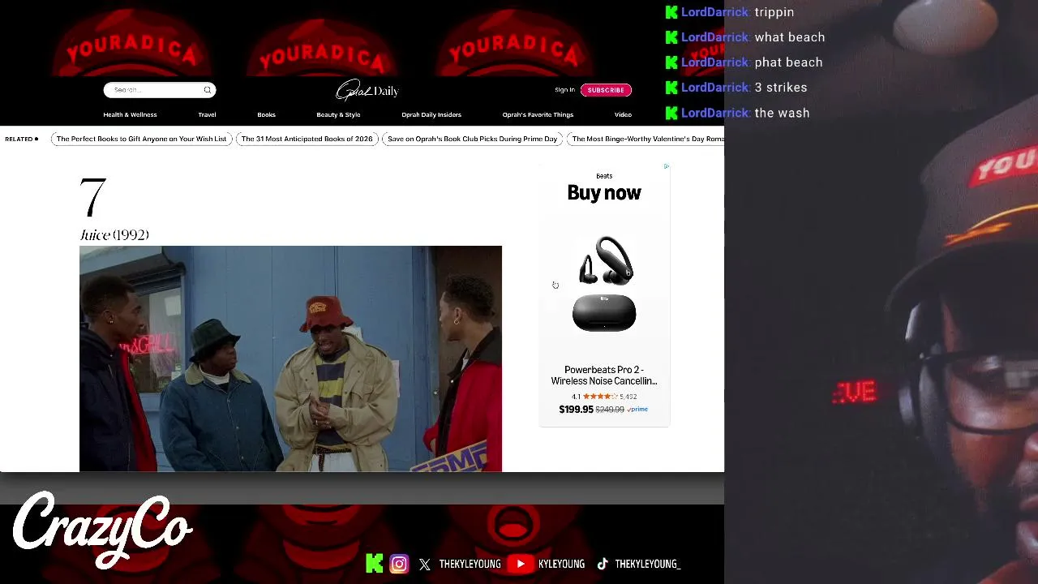Click the search magnifier icon
The height and width of the screenshot is (584, 1038).
[x=208, y=90]
